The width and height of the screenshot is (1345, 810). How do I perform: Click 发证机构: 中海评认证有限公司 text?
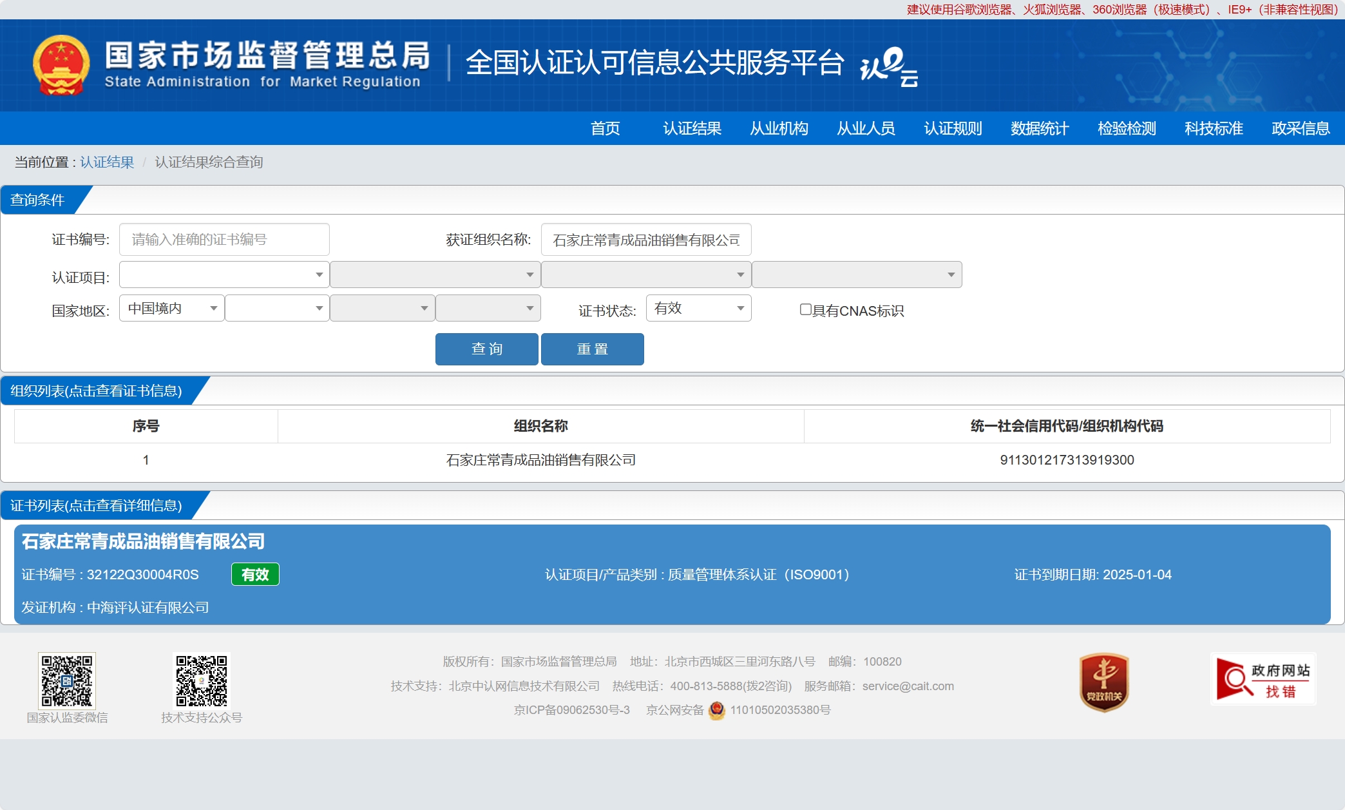pyautogui.click(x=115, y=608)
